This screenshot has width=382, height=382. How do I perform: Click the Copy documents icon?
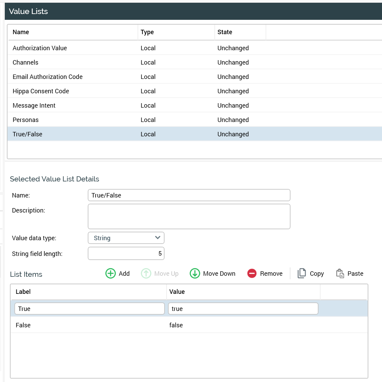pos(302,273)
